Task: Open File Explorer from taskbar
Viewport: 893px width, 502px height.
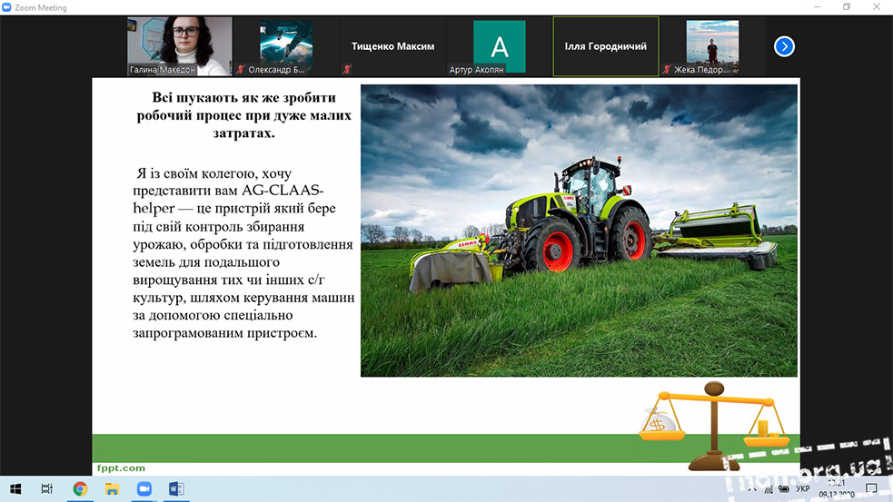Action: pyautogui.click(x=112, y=489)
